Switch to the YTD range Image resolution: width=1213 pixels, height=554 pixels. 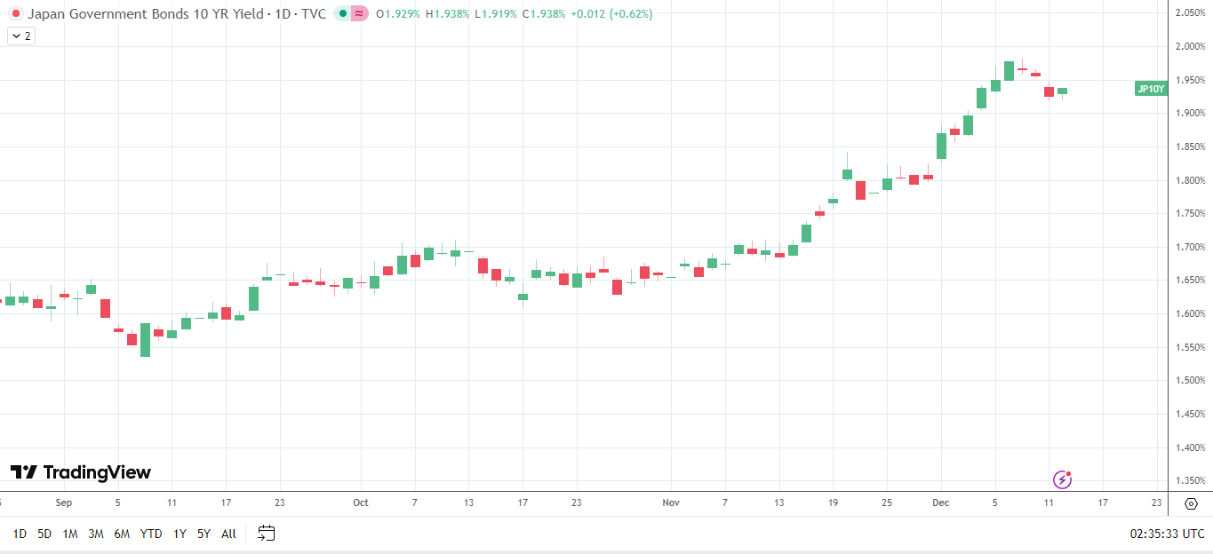tap(150, 534)
